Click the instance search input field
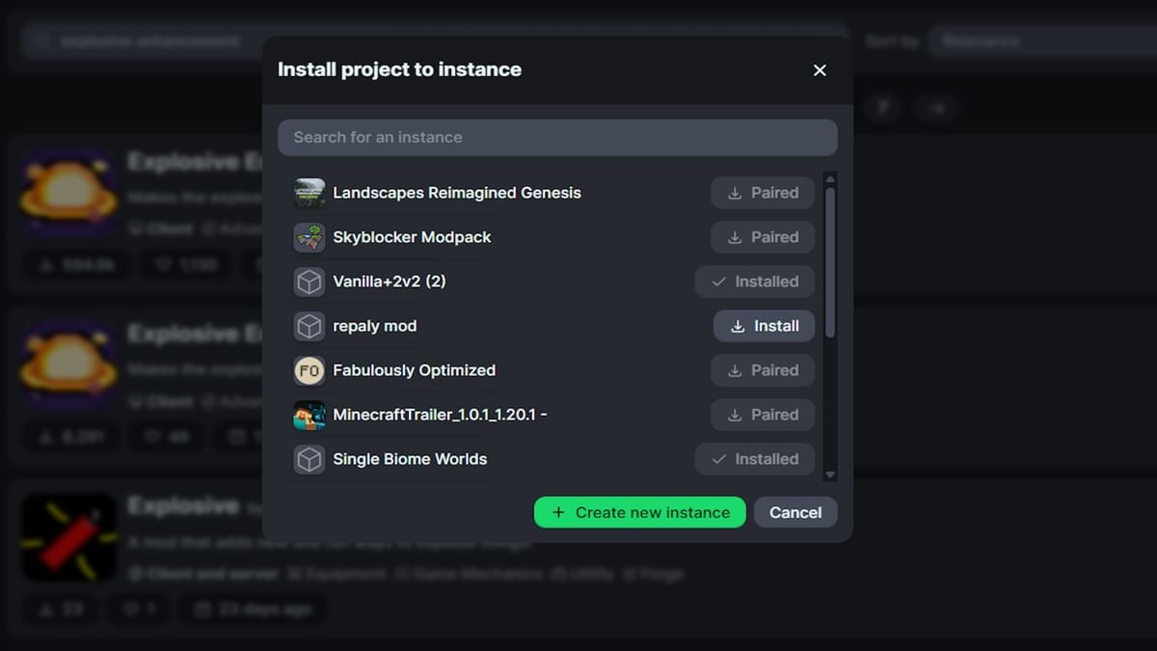 (x=557, y=137)
